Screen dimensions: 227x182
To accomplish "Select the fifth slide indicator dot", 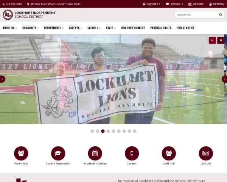I will click(x=113, y=131).
